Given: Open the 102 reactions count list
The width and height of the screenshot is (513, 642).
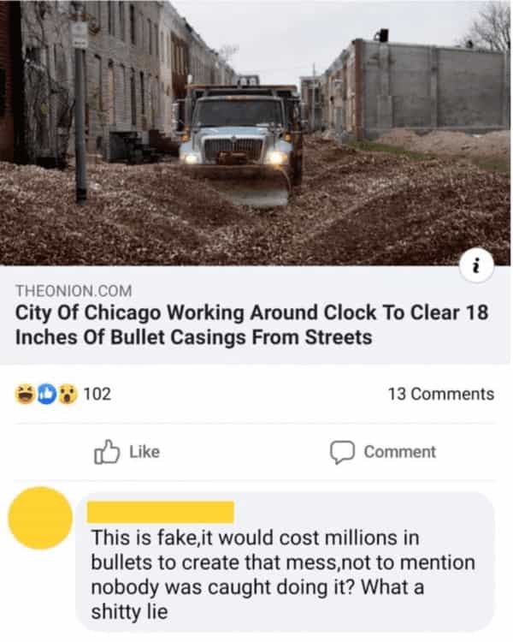Looking at the screenshot, I should pyautogui.click(x=97, y=394).
